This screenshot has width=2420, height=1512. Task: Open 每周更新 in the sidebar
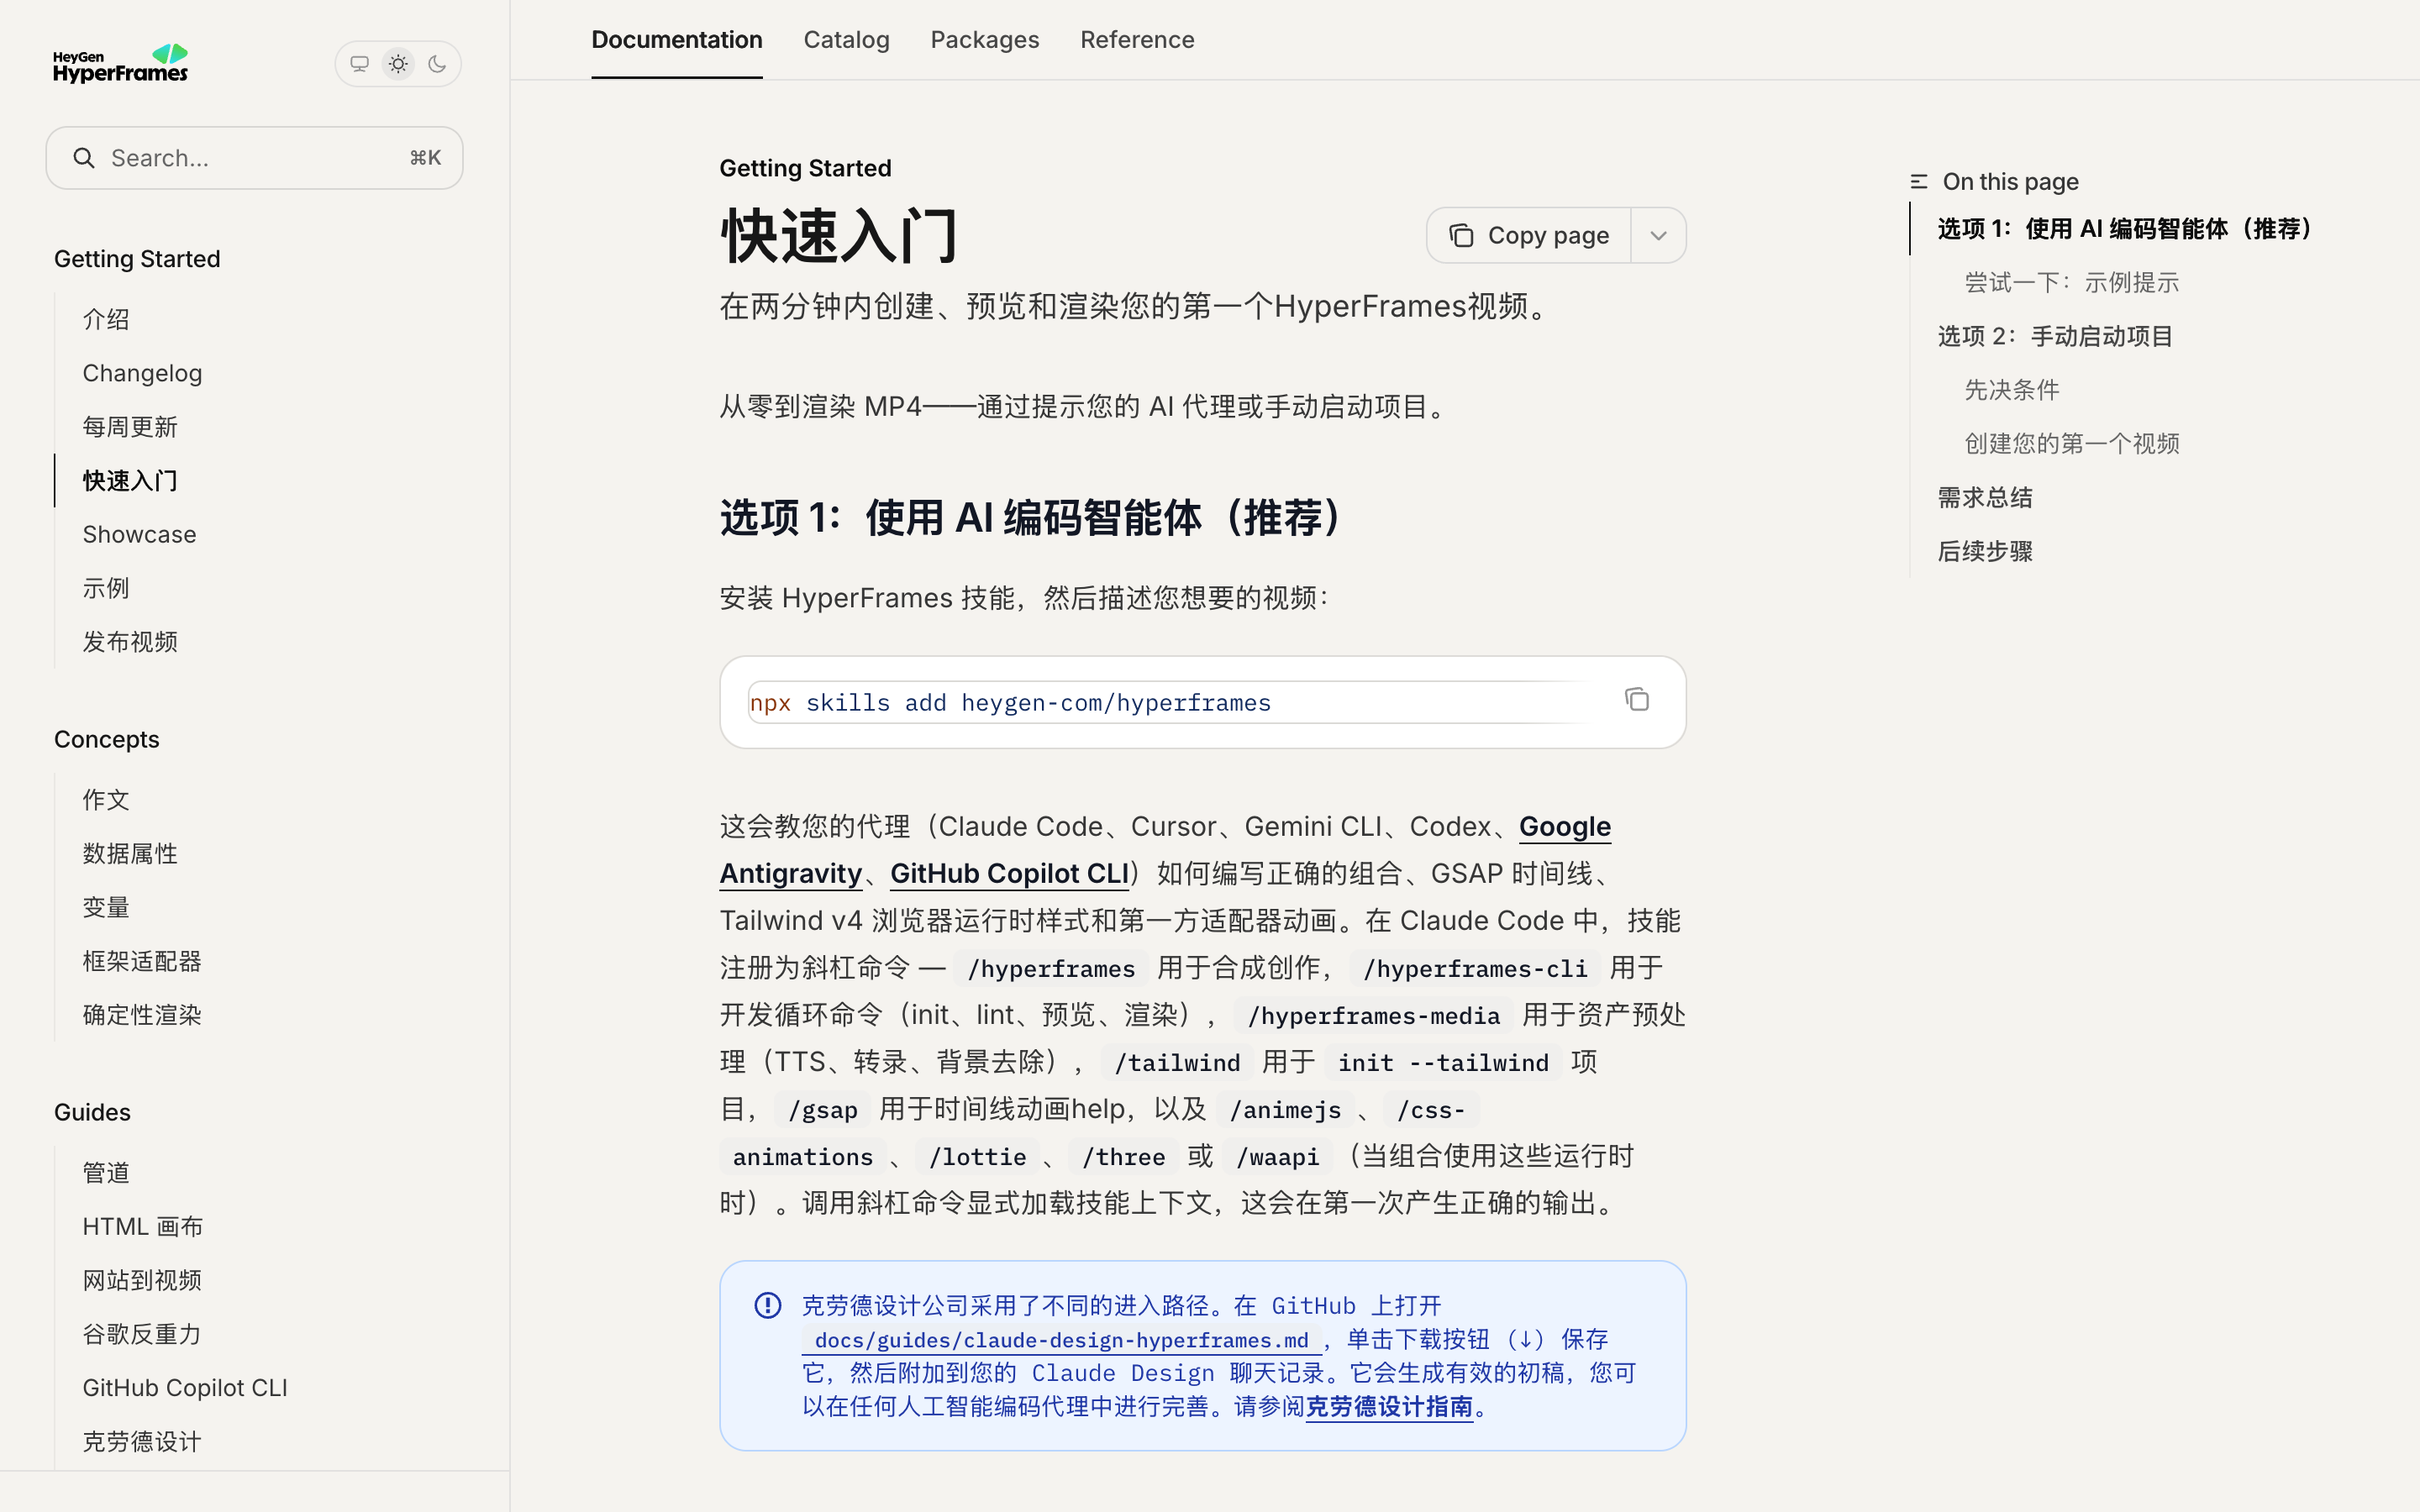tap(130, 427)
